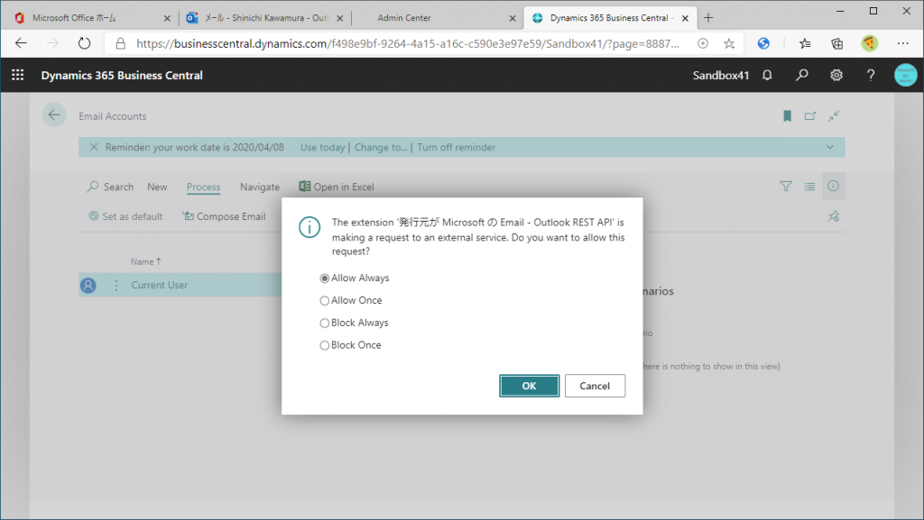Open a new browser tab
Screen dimensions: 924x520
coord(707,18)
